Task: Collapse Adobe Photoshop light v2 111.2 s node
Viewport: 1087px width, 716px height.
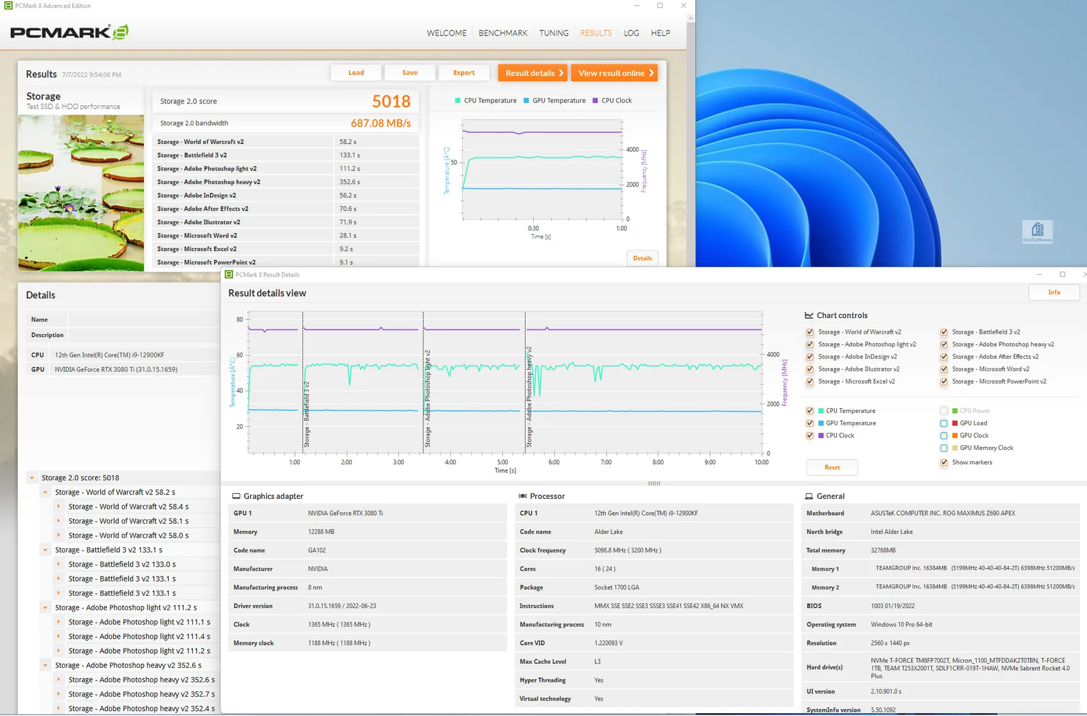Action: point(45,608)
